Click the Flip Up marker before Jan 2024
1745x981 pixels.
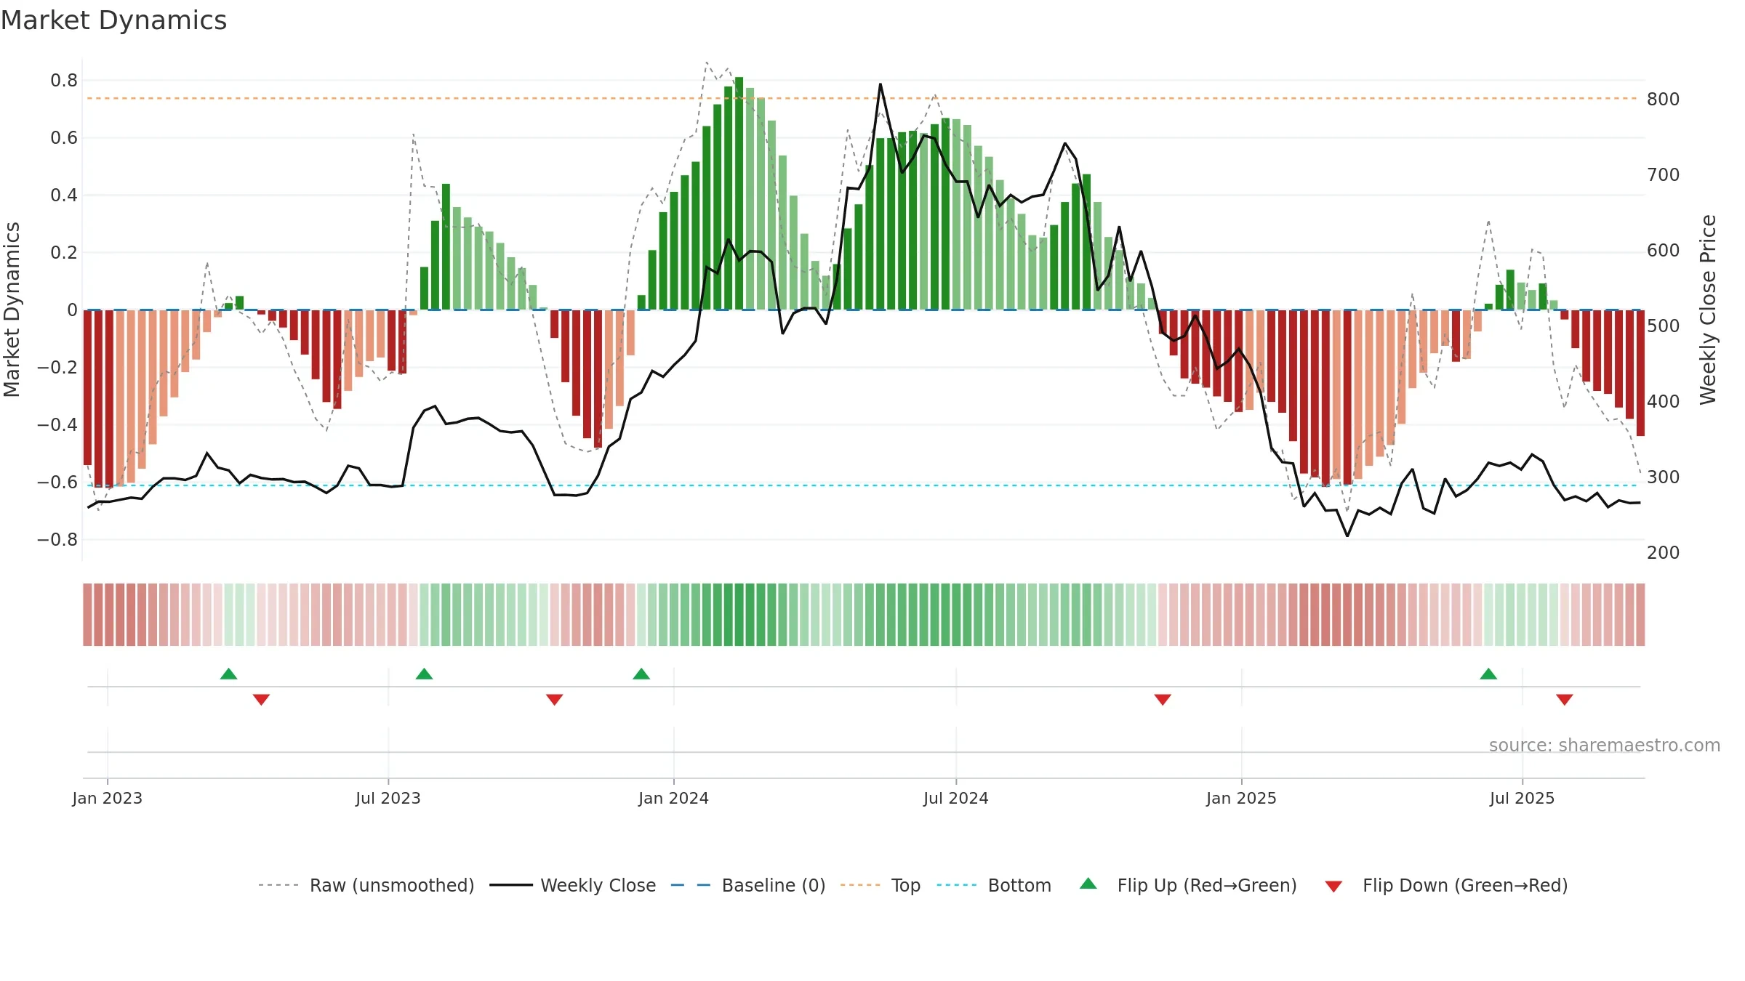tap(641, 674)
